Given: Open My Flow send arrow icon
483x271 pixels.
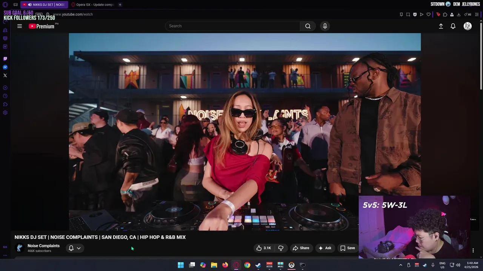Looking at the screenshot, I should point(421,14).
